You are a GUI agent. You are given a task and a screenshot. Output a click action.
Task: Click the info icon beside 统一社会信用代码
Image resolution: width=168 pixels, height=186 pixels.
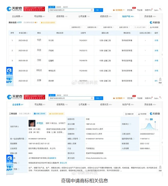[26, 139]
